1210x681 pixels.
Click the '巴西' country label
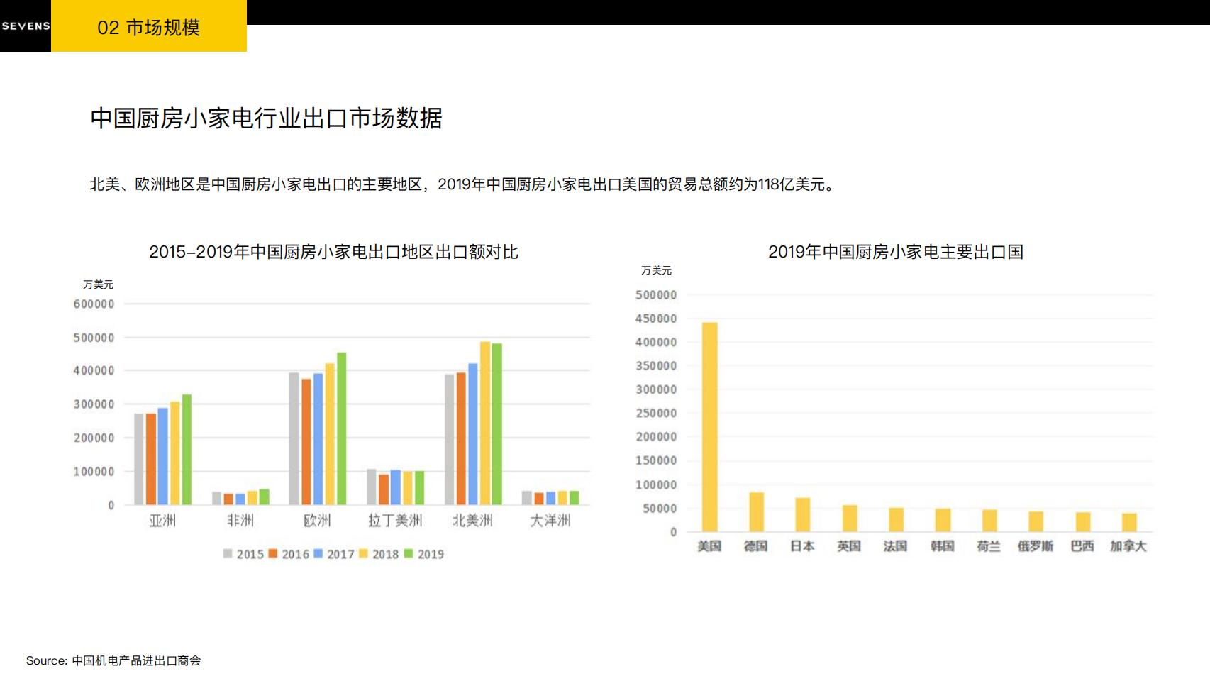[x=1082, y=546]
